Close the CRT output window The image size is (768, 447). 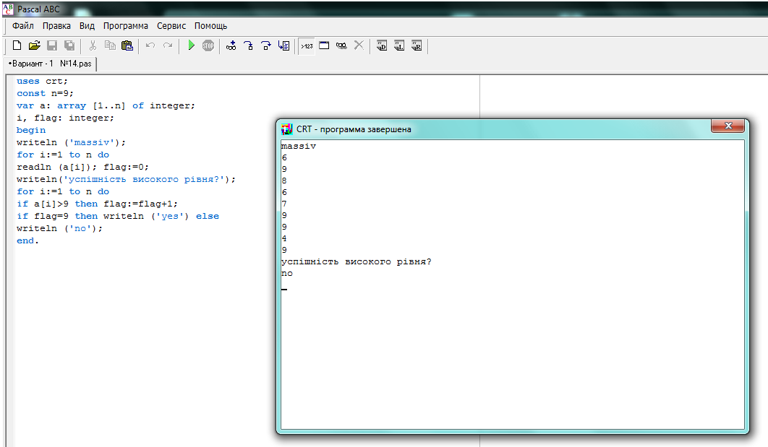pyautogui.click(x=728, y=126)
